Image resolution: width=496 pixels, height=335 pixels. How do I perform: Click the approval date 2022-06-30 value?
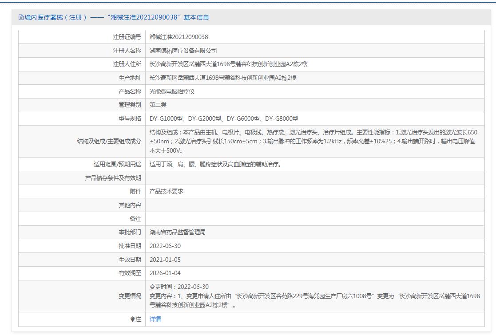pyautogui.click(x=165, y=246)
